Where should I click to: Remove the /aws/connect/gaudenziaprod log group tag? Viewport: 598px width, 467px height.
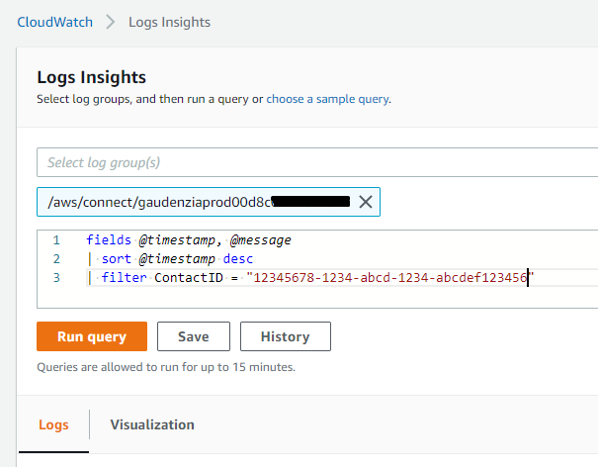366,202
